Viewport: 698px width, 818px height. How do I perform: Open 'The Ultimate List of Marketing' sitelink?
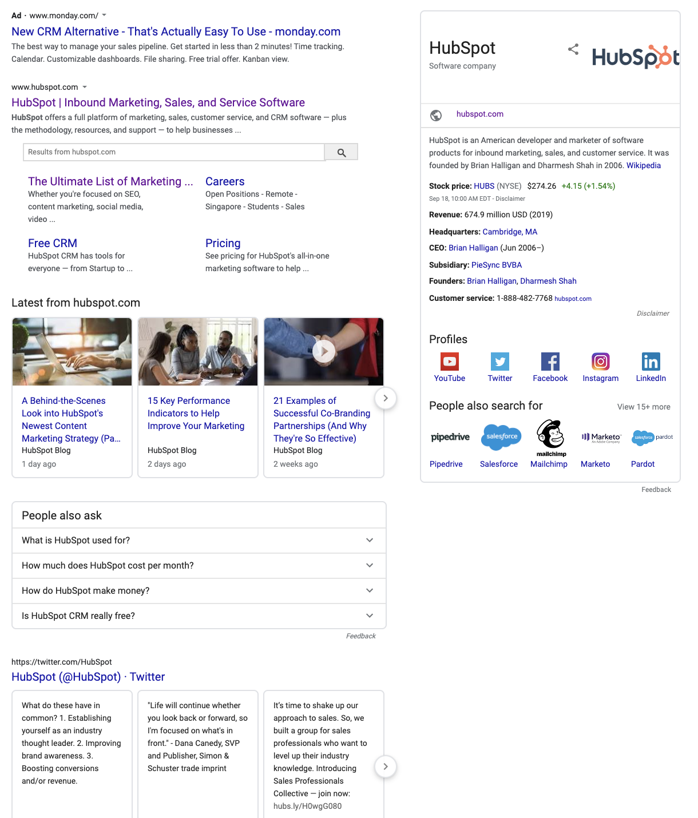coord(110,181)
